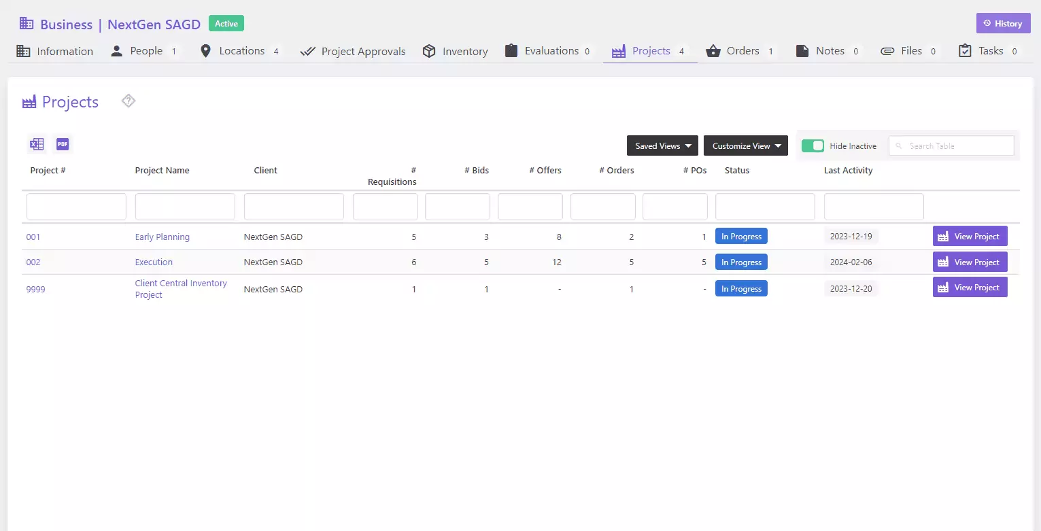Screen dimensions: 1041x531
Task: Export table to PDF icon
Action: tap(63, 144)
